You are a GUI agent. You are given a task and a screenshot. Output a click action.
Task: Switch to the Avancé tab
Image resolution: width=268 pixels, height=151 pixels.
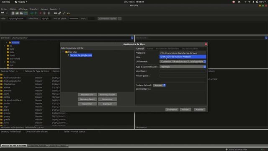tap(150, 49)
